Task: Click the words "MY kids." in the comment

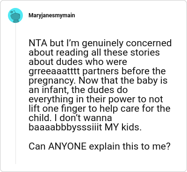Action: [x=123, y=128]
